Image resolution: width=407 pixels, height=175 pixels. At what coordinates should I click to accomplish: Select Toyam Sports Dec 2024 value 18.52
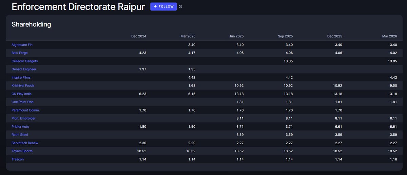[x=141, y=151]
